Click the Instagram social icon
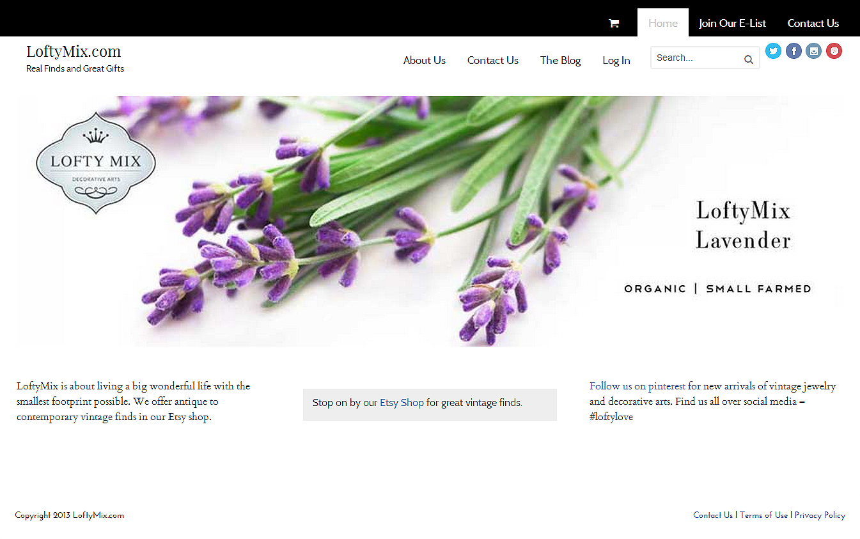 pyautogui.click(x=813, y=51)
